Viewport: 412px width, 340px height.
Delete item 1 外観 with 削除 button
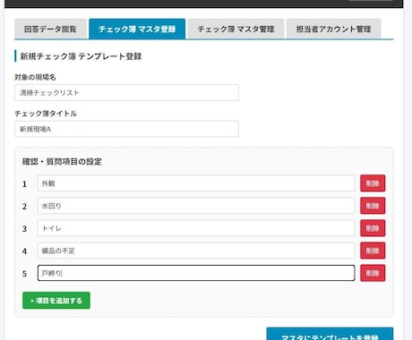(x=373, y=183)
